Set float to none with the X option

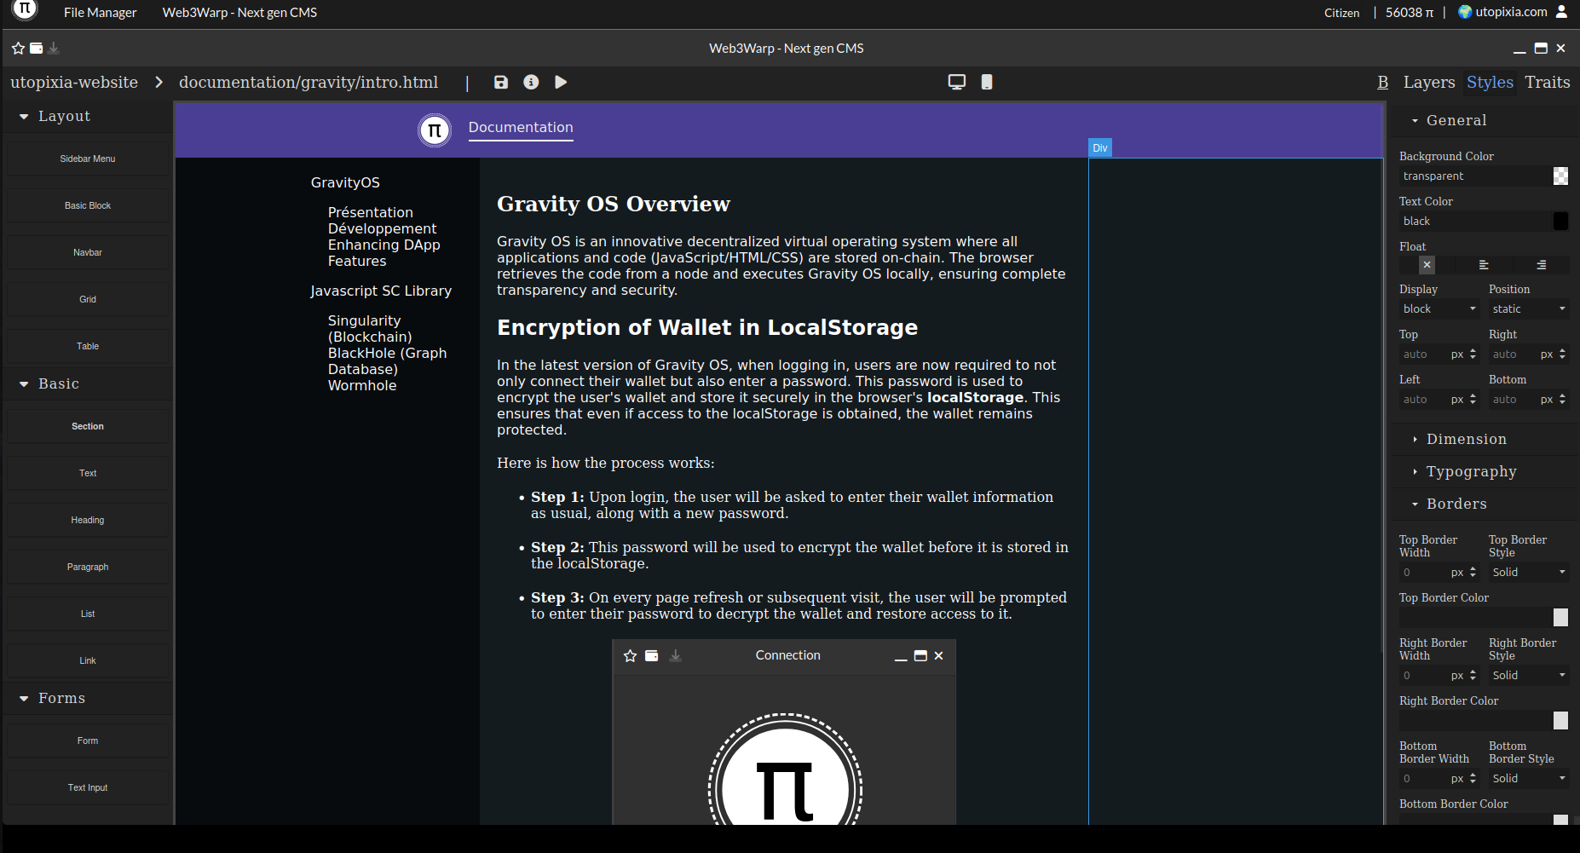click(x=1427, y=265)
